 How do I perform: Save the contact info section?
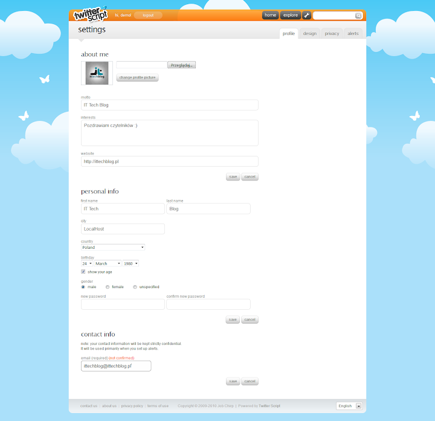tap(233, 381)
